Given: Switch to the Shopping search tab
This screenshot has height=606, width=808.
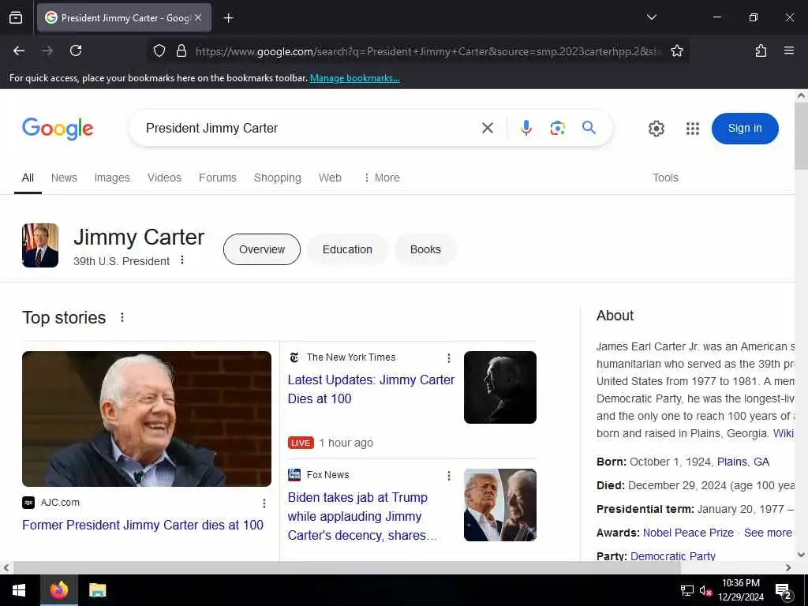Looking at the screenshot, I should [x=277, y=178].
